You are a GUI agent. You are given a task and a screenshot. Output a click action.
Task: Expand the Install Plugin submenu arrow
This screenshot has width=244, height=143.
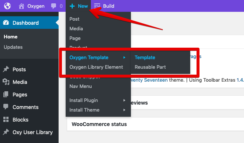click(124, 101)
